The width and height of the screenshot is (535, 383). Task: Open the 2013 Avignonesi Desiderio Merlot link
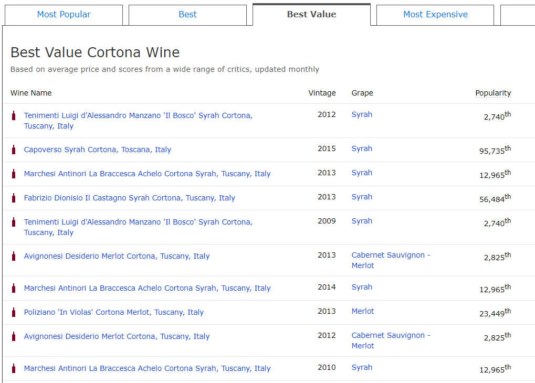coord(117,256)
